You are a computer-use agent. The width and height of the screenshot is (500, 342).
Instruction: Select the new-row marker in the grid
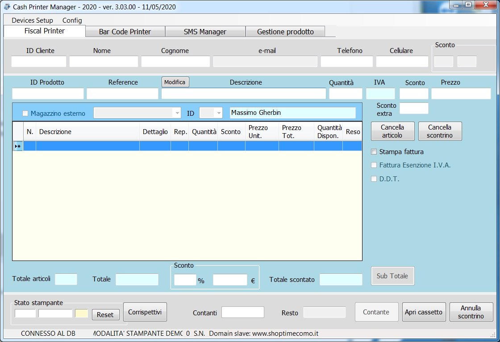coord(17,146)
